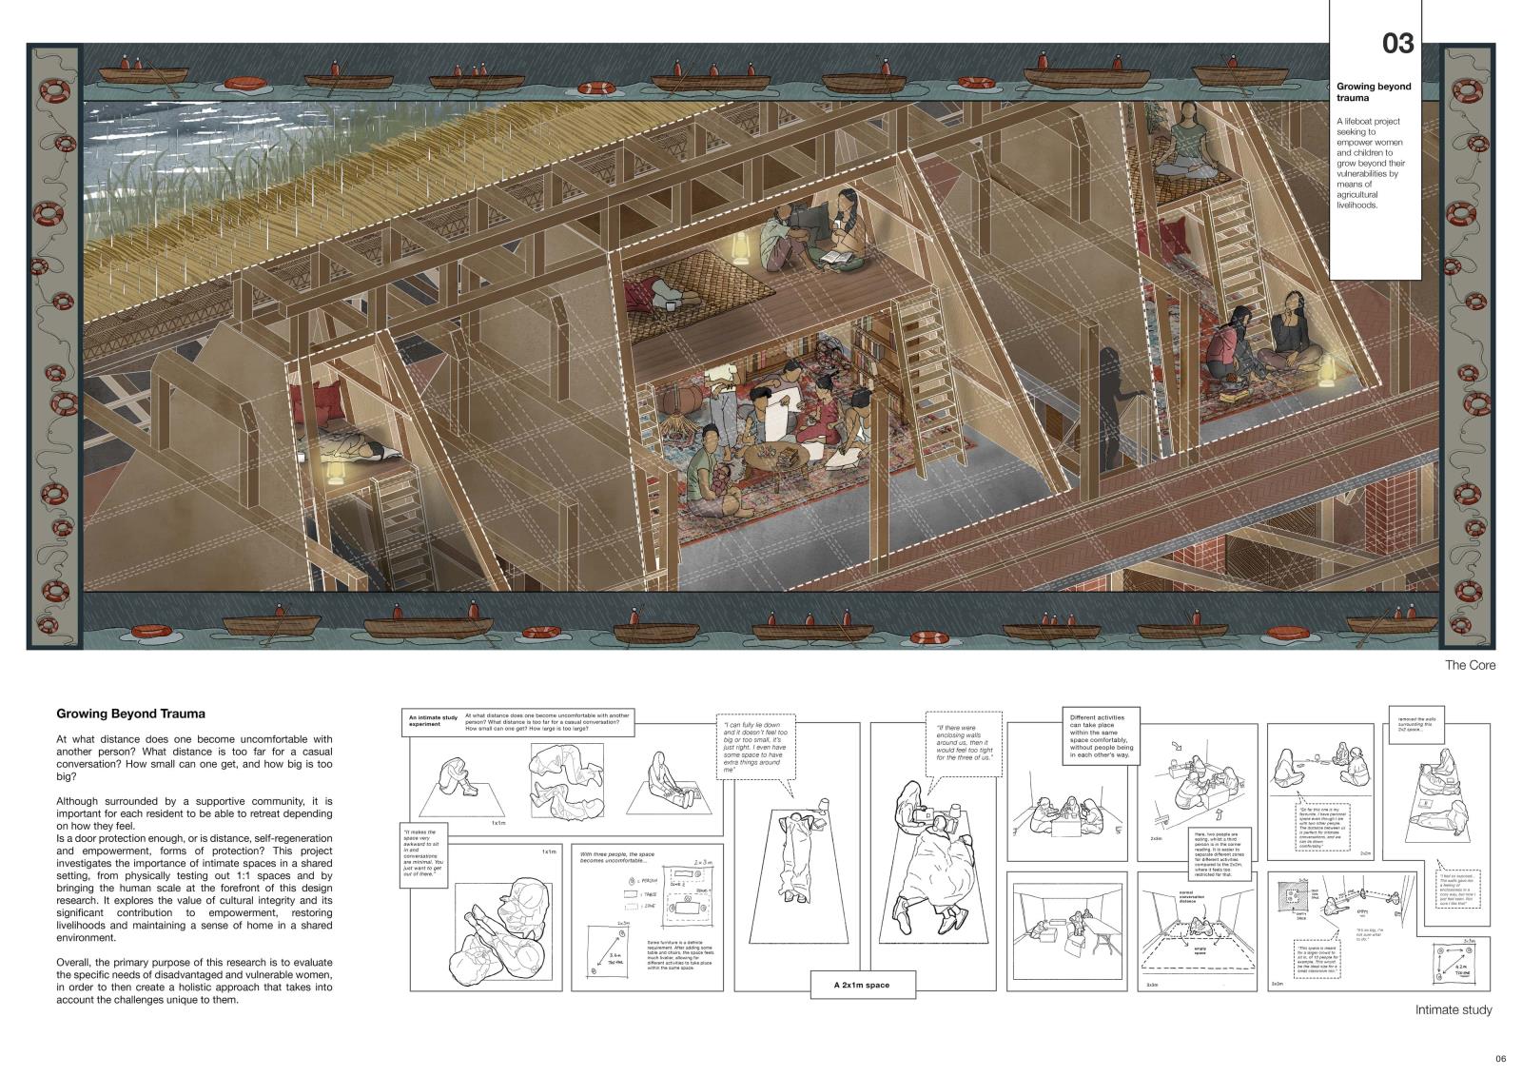Click "The Core" image caption

click(1470, 665)
